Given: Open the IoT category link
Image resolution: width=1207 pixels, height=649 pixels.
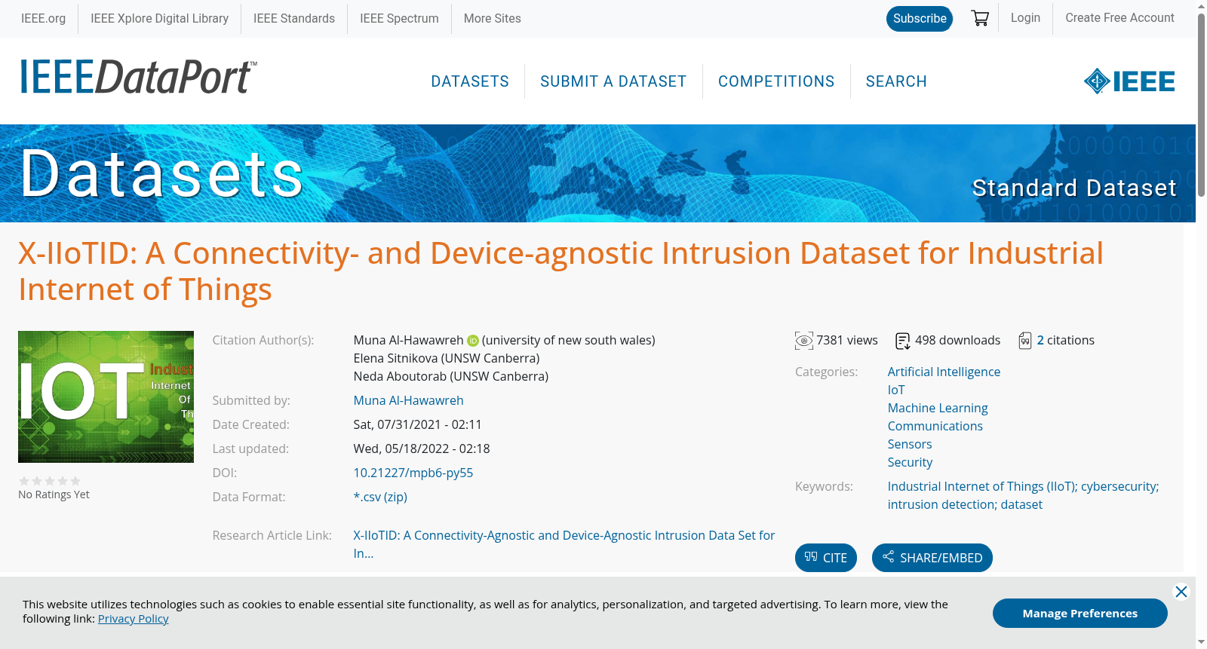Looking at the screenshot, I should click(x=896, y=390).
